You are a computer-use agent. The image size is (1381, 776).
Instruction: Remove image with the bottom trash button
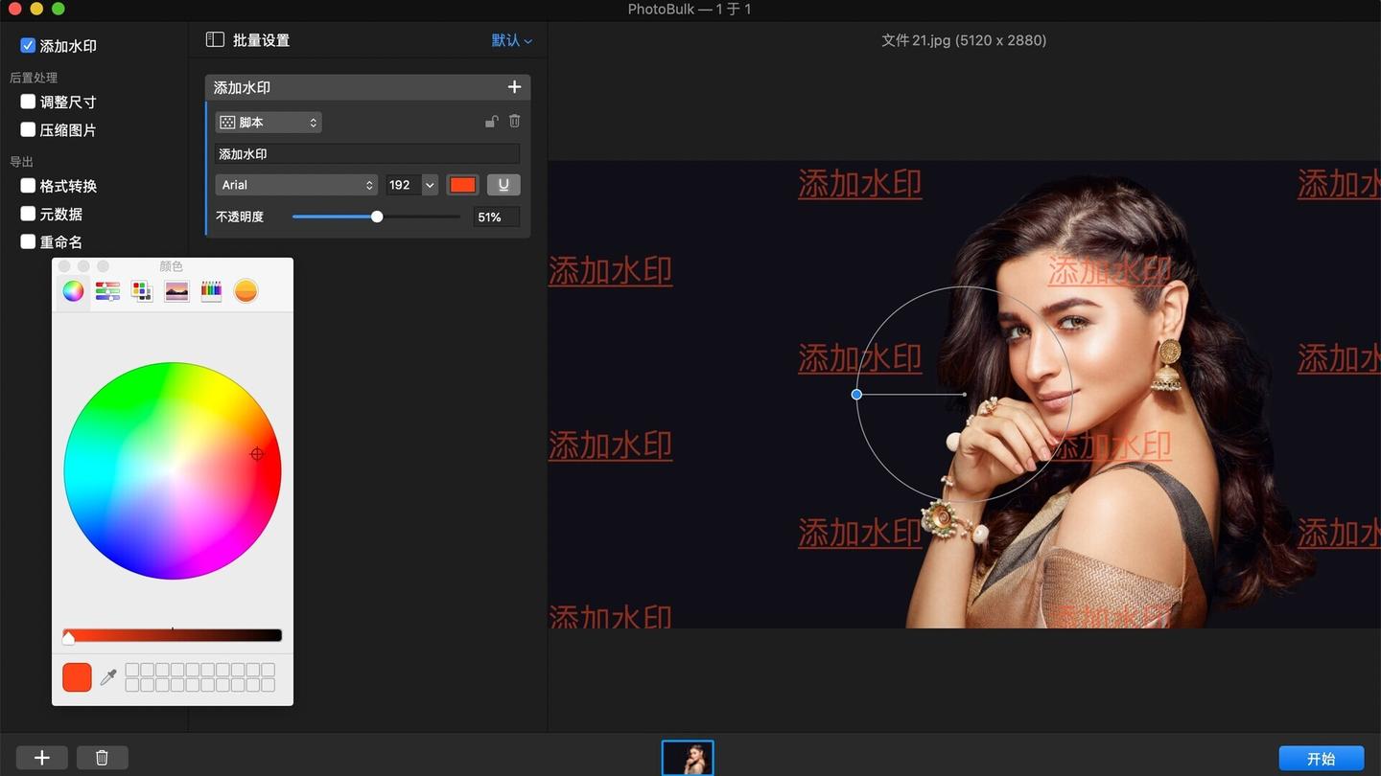[103, 758]
